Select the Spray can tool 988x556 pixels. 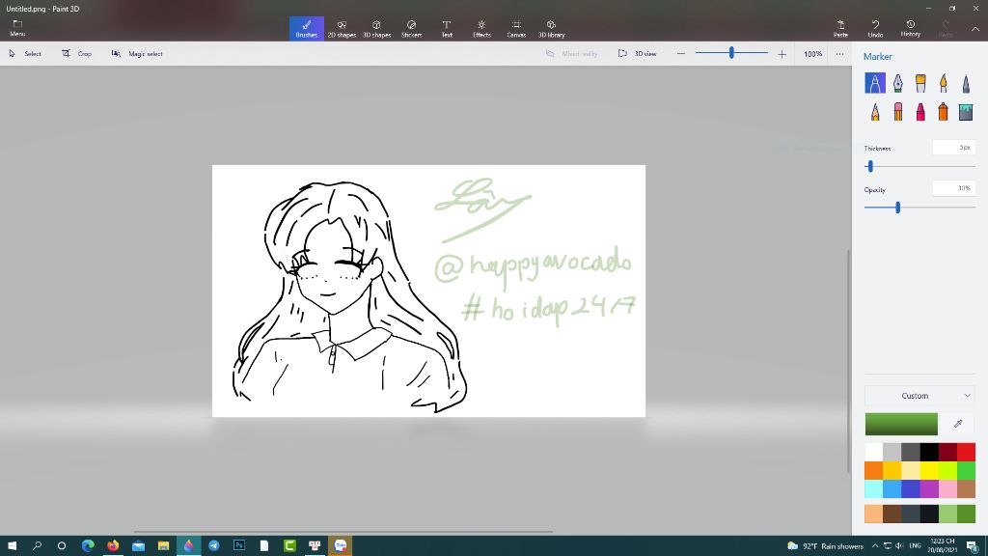point(944,112)
